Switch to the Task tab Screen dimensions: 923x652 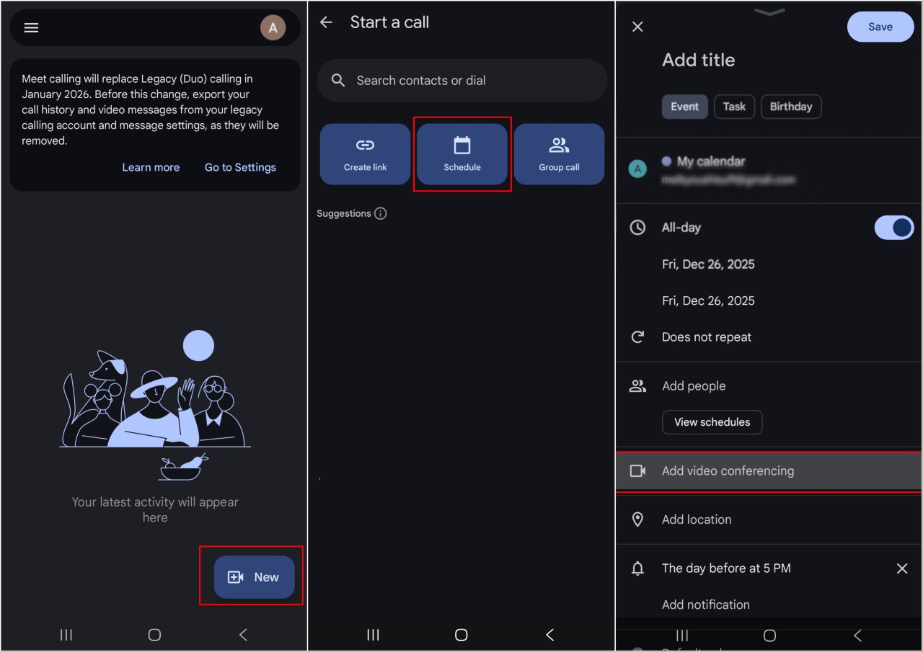click(734, 107)
